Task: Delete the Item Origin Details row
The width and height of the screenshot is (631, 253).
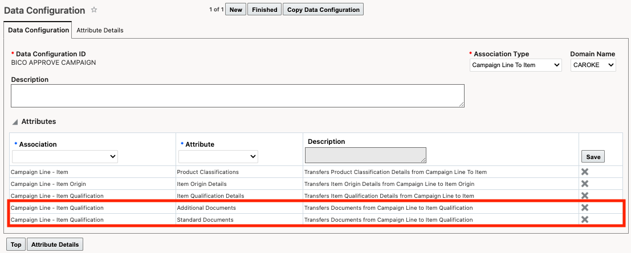Action: click(584, 184)
